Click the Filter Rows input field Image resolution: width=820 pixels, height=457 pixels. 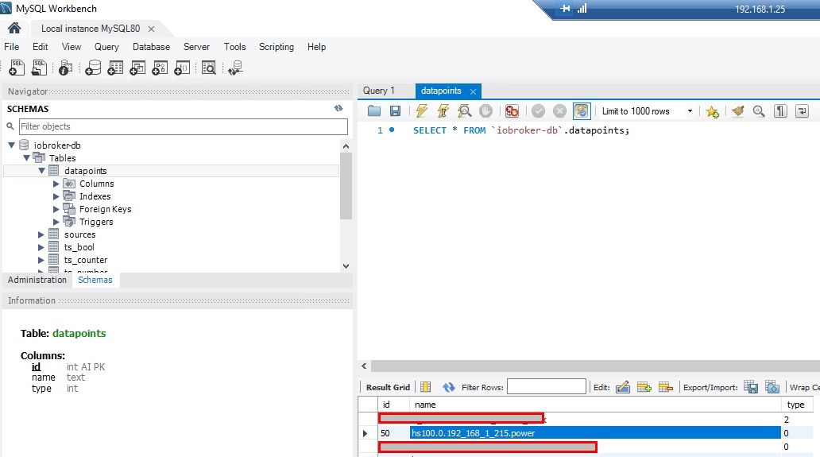(547, 387)
